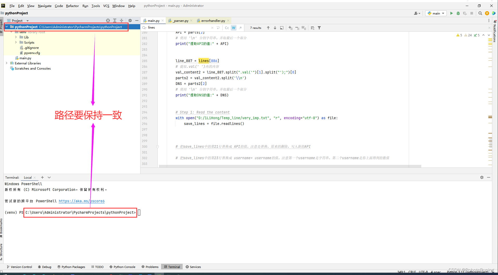The height and width of the screenshot is (275, 498).
Task: Switch to the errorhandler.py tab
Action: [x=213, y=21]
